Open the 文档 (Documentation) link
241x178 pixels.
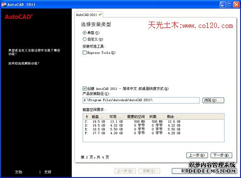click(x=18, y=172)
